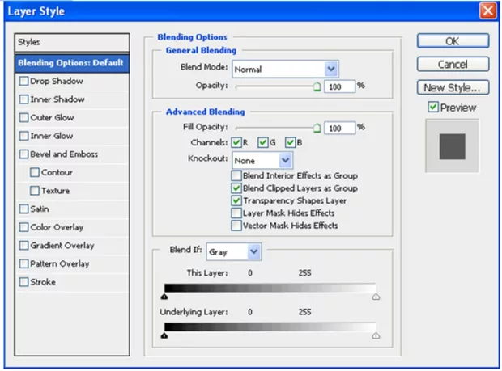
Task: Select the Styles header item
Action: click(x=72, y=42)
